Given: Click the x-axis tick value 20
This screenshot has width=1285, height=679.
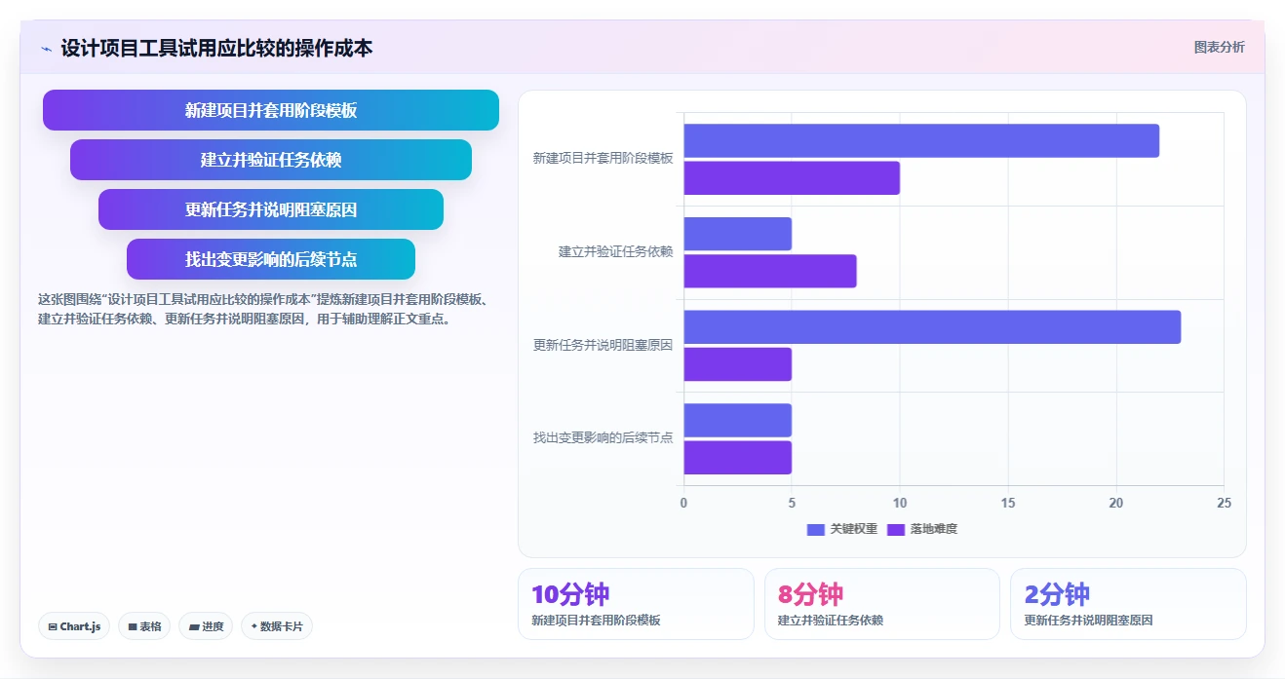Looking at the screenshot, I should coord(1116,504).
